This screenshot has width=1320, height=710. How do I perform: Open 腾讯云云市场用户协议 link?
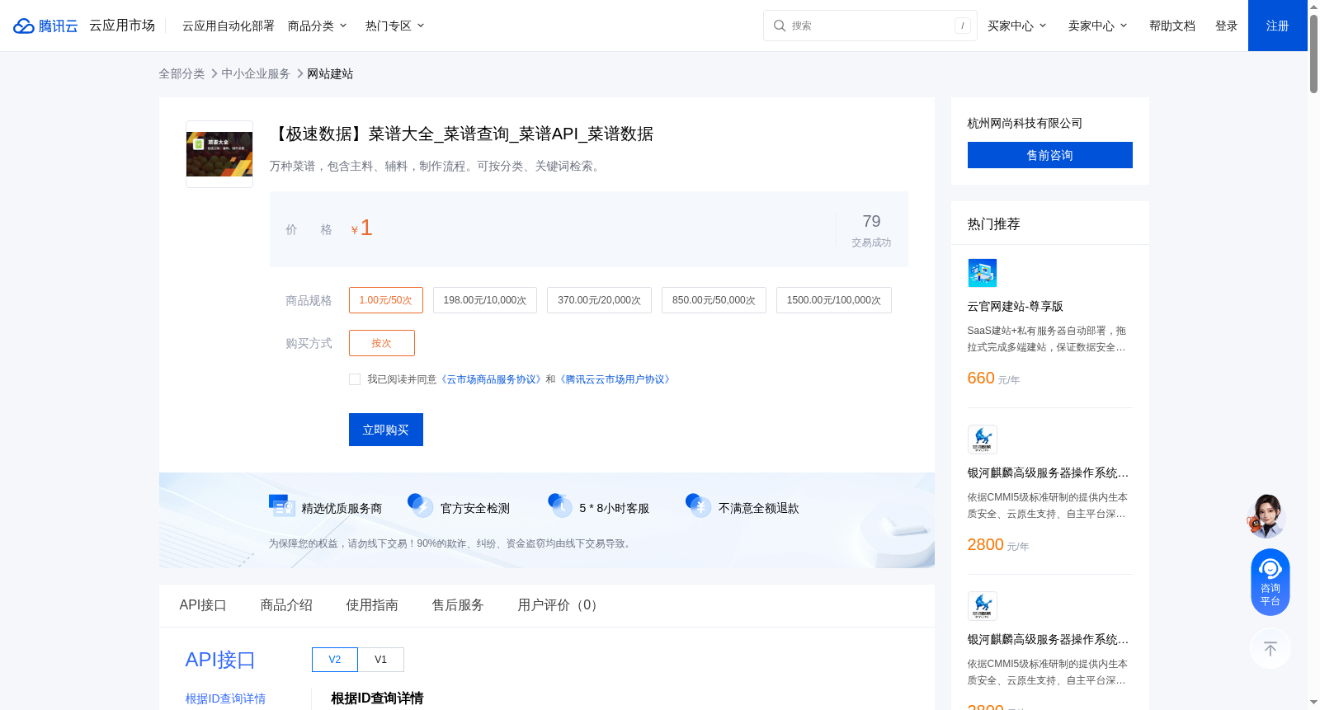pyautogui.click(x=615, y=379)
